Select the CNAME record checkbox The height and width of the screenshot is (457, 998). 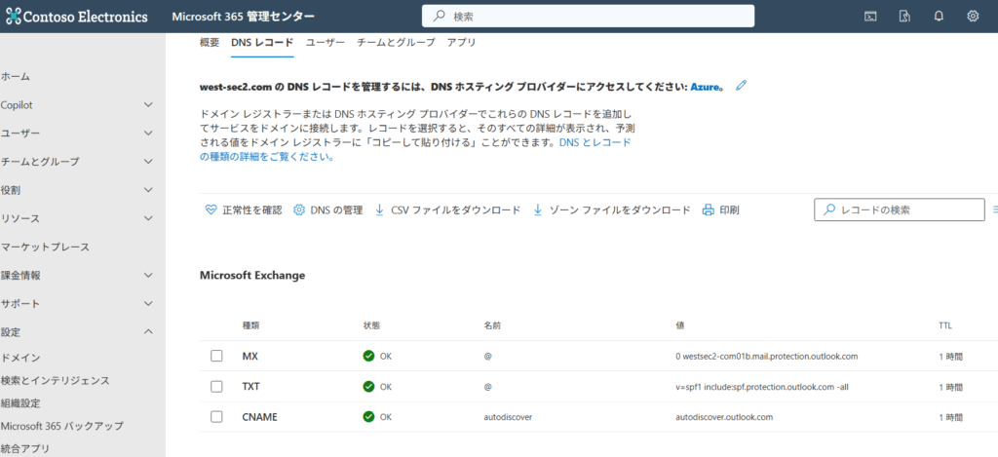pos(216,417)
